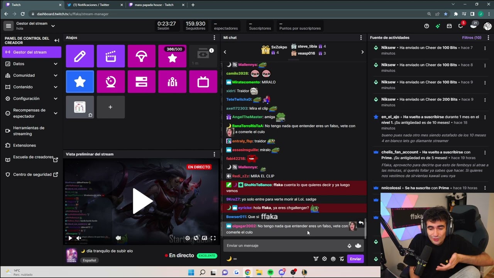Toggle audio-only waveform icon in preview
Viewport: 494px width, 278px height.
(118, 238)
